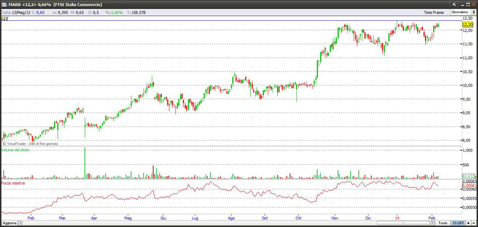The width and height of the screenshot is (478, 227).
Task: Click the 'Mar' month label on time axis
Action: tap(63, 218)
